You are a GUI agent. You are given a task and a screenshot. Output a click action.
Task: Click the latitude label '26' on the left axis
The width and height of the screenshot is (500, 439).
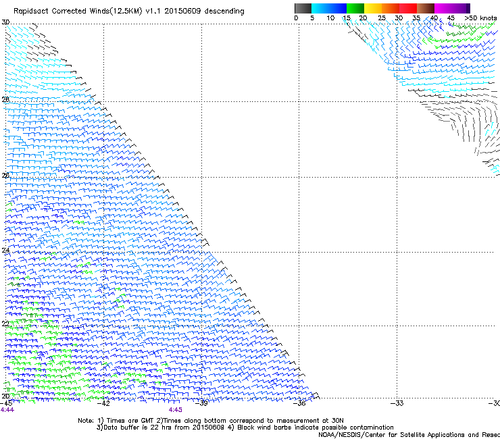coord(5,176)
